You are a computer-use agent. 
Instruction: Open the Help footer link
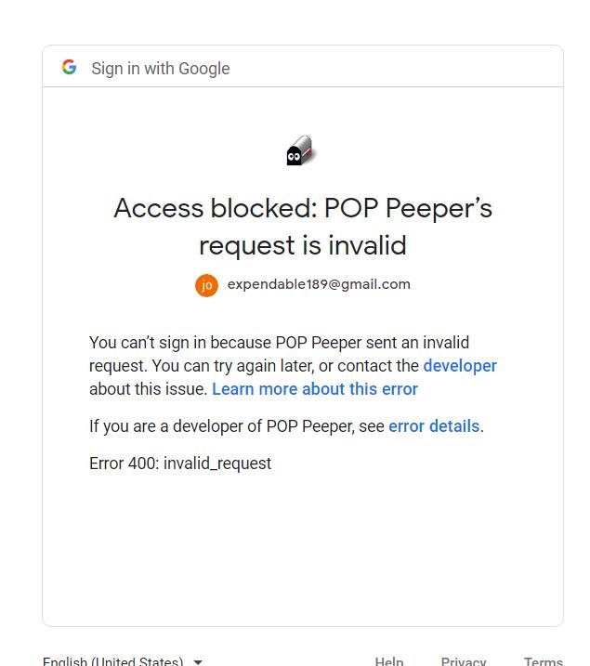coord(388,661)
